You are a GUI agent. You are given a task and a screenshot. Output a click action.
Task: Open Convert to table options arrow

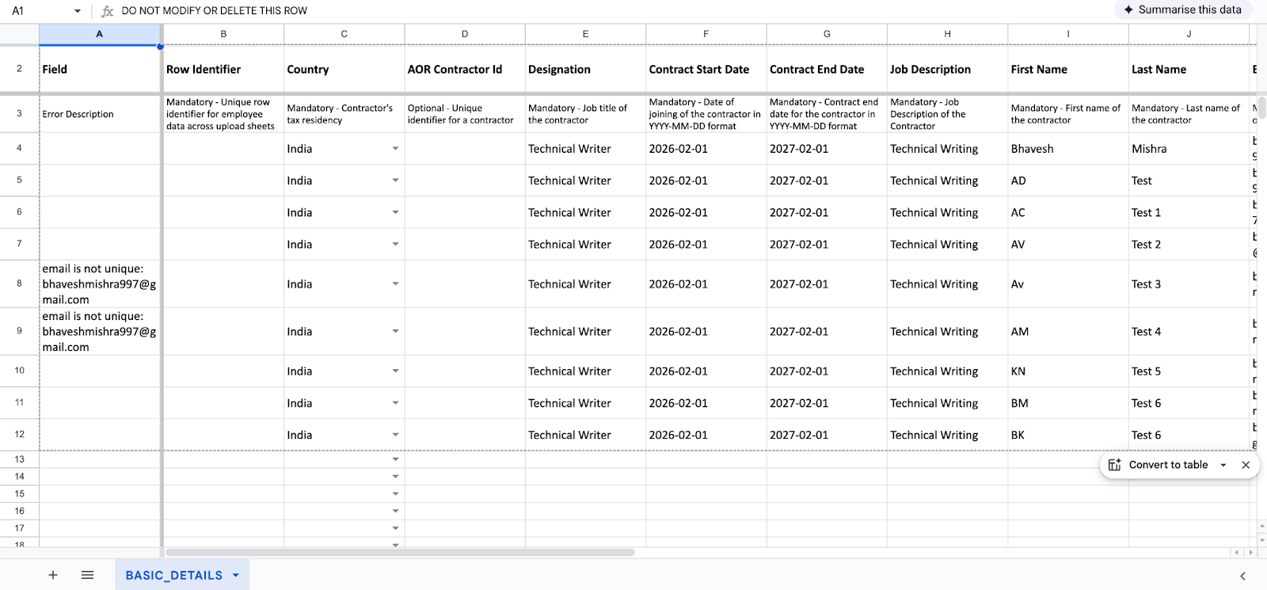(x=1223, y=465)
